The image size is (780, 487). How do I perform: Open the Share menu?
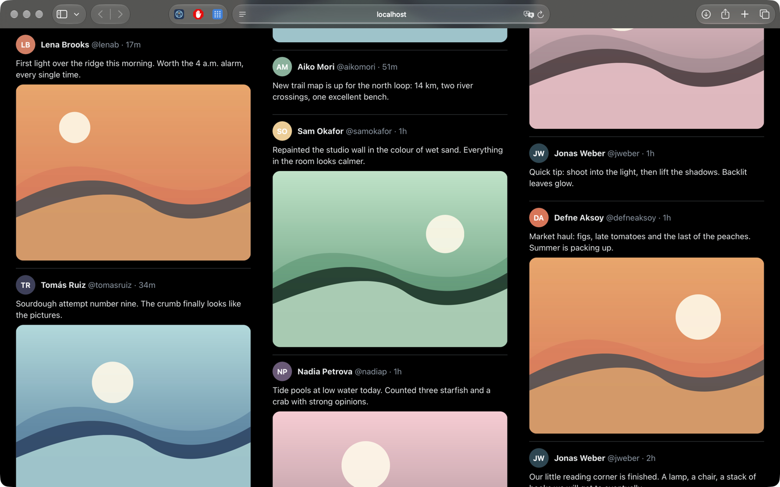point(725,14)
